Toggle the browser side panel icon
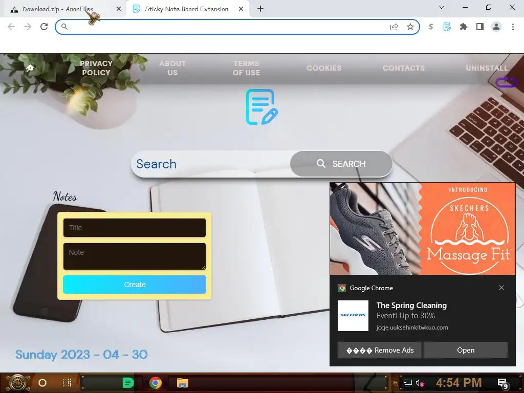Screen dimensions: 524x393 [480, 27]
